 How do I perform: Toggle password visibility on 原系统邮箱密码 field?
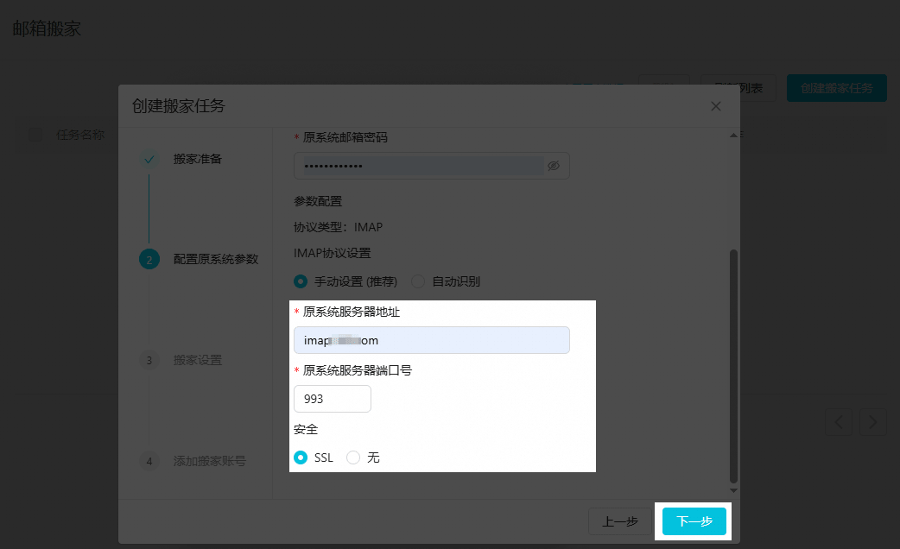coord(554,166)
